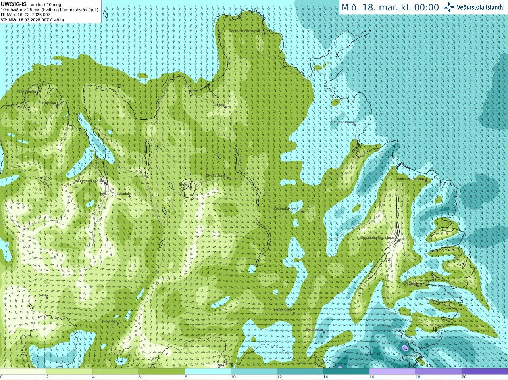Click the Möðrudalsöræfi II station marker
Image resolution: width=508 pixels, height=380 pixels.
tap(302, 211)
